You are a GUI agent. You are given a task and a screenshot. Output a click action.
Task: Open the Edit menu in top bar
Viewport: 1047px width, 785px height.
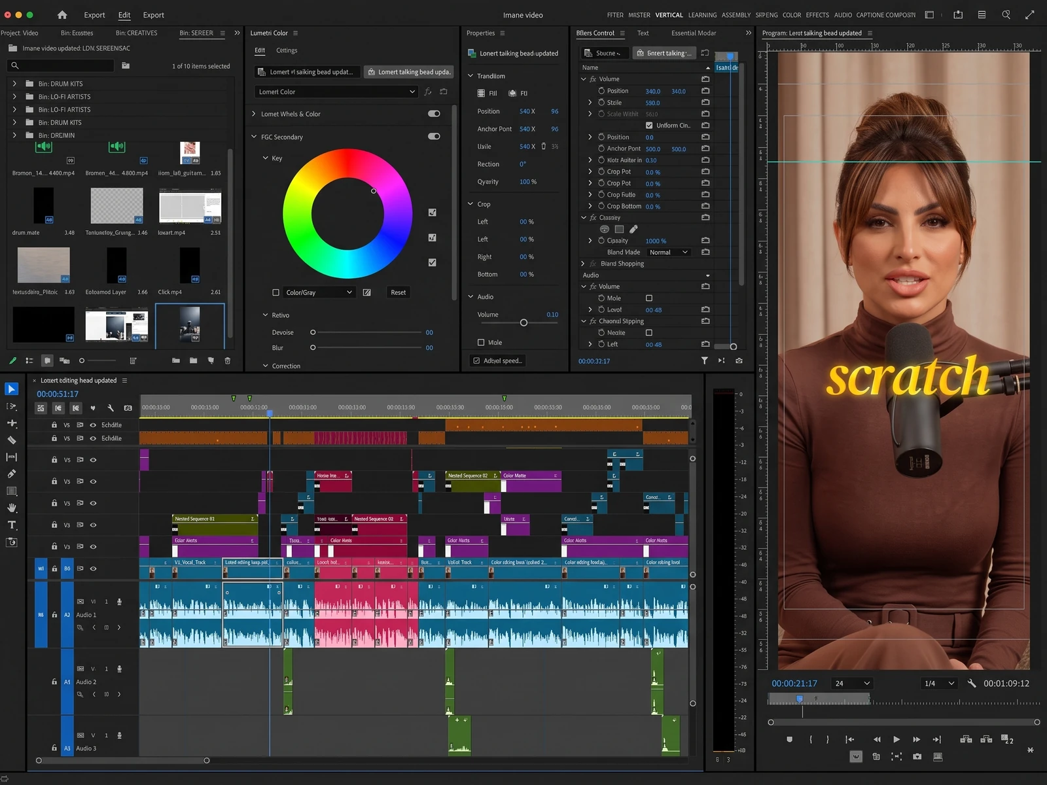124,15
